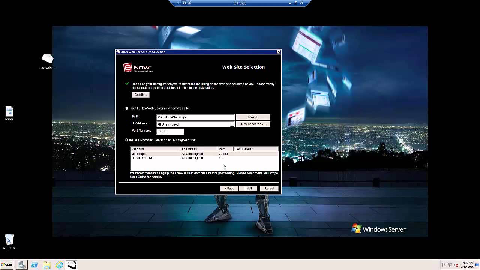
Task: Click the Details button
Action: (x=140, y=94)
